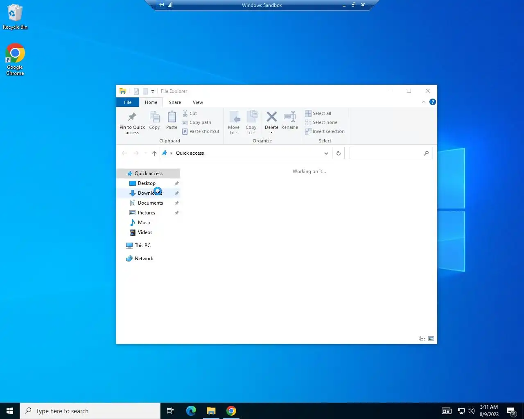This screenshot has width=524, height=419.
Task: Choose Copy path in ribbon
Action: (x=197, y=122)
